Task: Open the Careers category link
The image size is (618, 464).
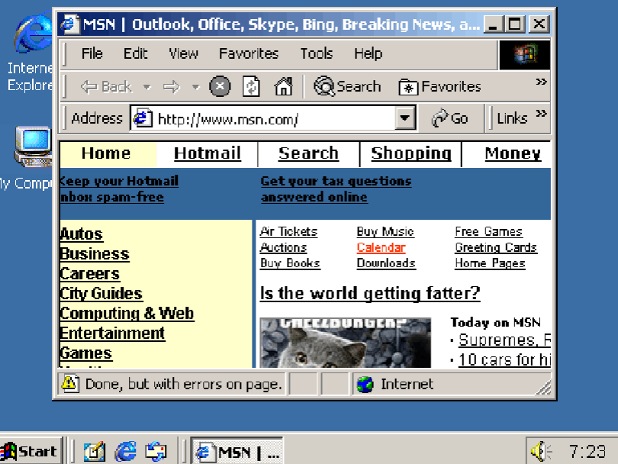Action: tap(90, 273)
